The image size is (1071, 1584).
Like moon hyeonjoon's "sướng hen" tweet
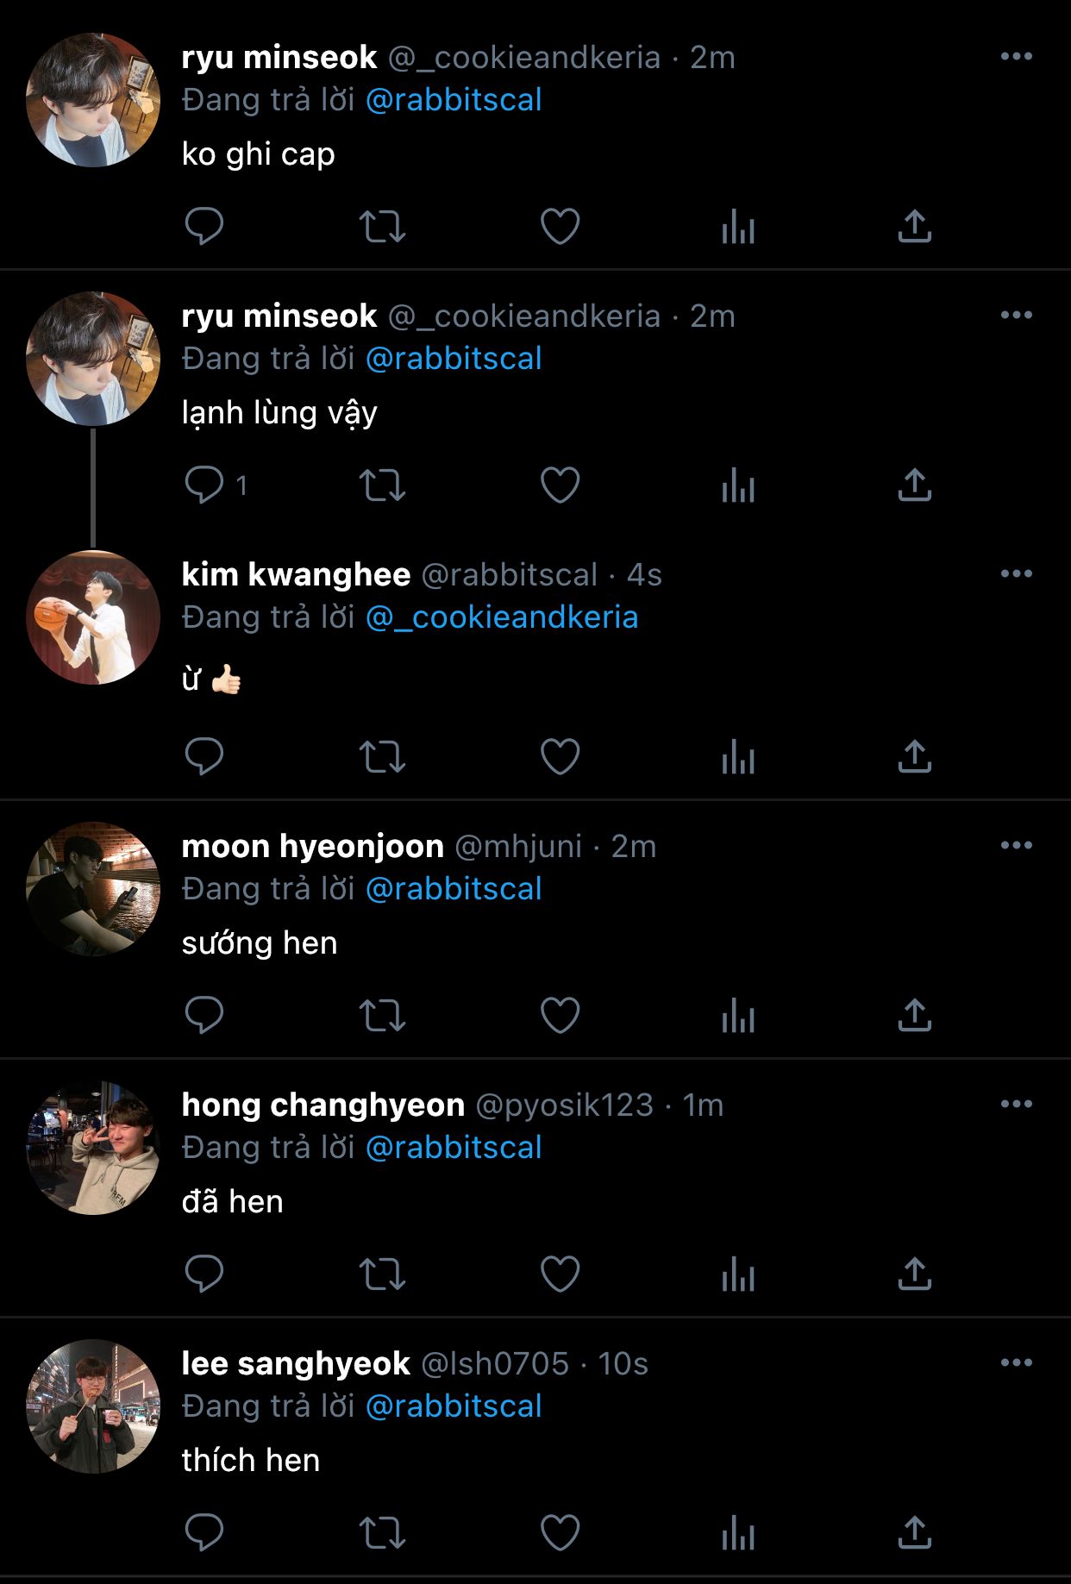[560, 1016]
